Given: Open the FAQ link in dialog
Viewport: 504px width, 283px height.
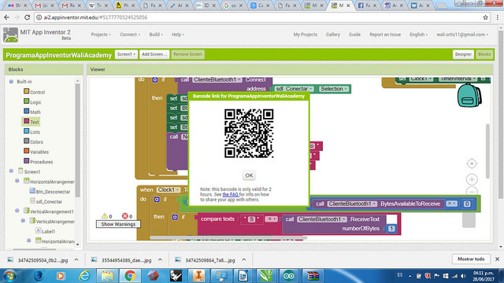Looking at the screenshot, I should pyautogui.click(x=230, y=194).
